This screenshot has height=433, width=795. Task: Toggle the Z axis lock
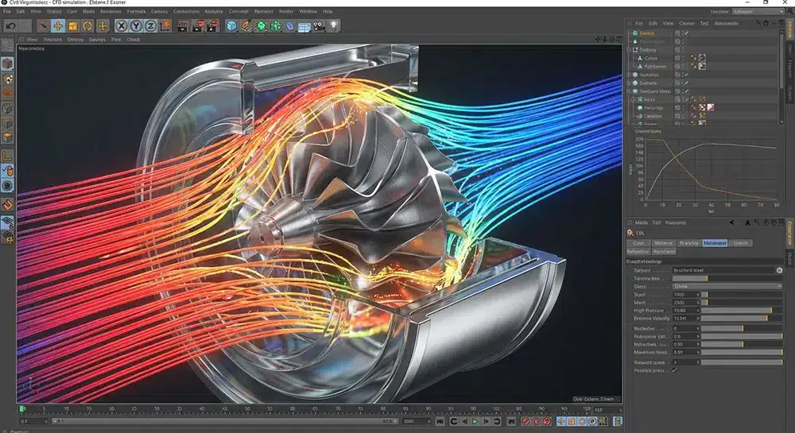pos(150,26)
